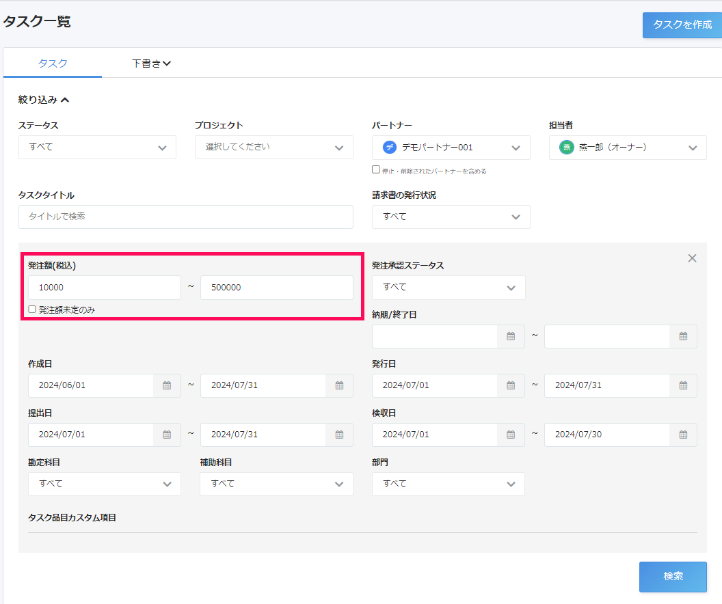This screenshot has width=722, height=604.
Task: Open 担当者 dropdown
Action: (x=628, y=147)
